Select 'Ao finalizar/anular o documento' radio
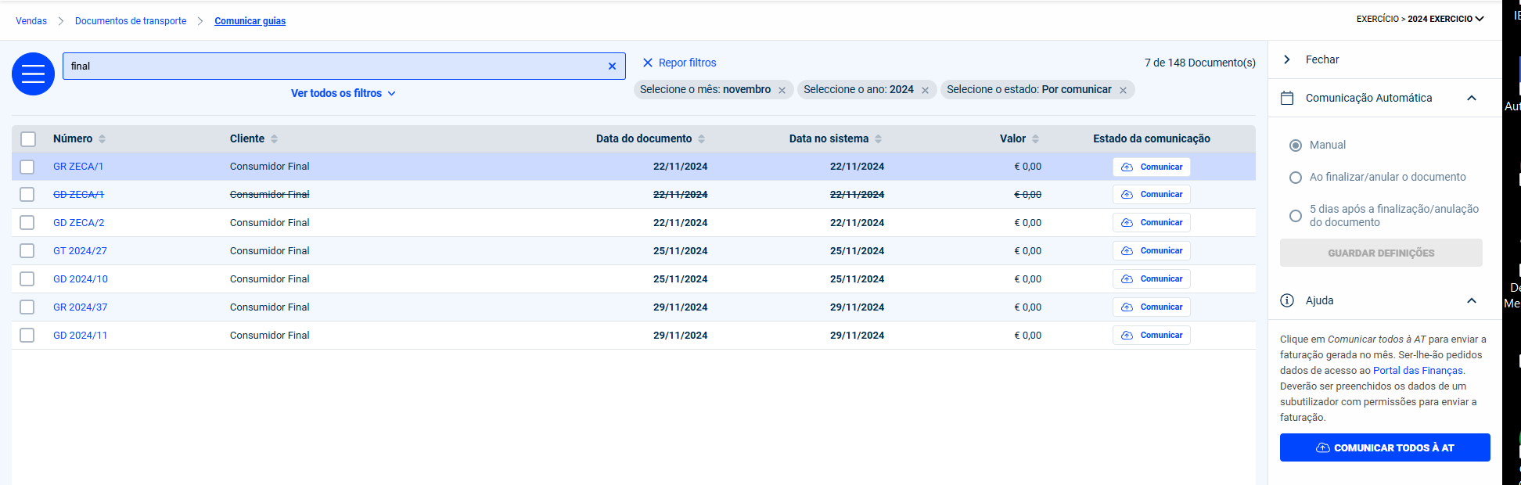1521x485 pixels. [x=1296, y=178]
